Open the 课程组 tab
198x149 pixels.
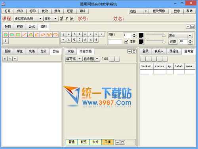point(174,51)
